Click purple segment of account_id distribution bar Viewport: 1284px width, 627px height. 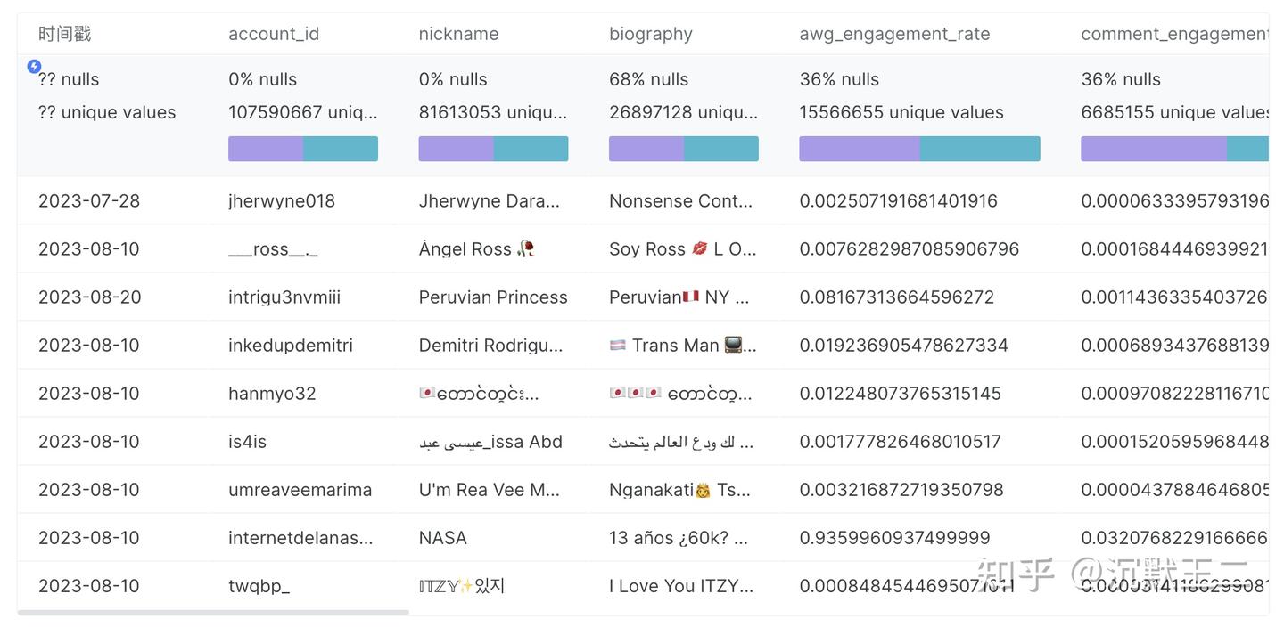pos(265,149)
